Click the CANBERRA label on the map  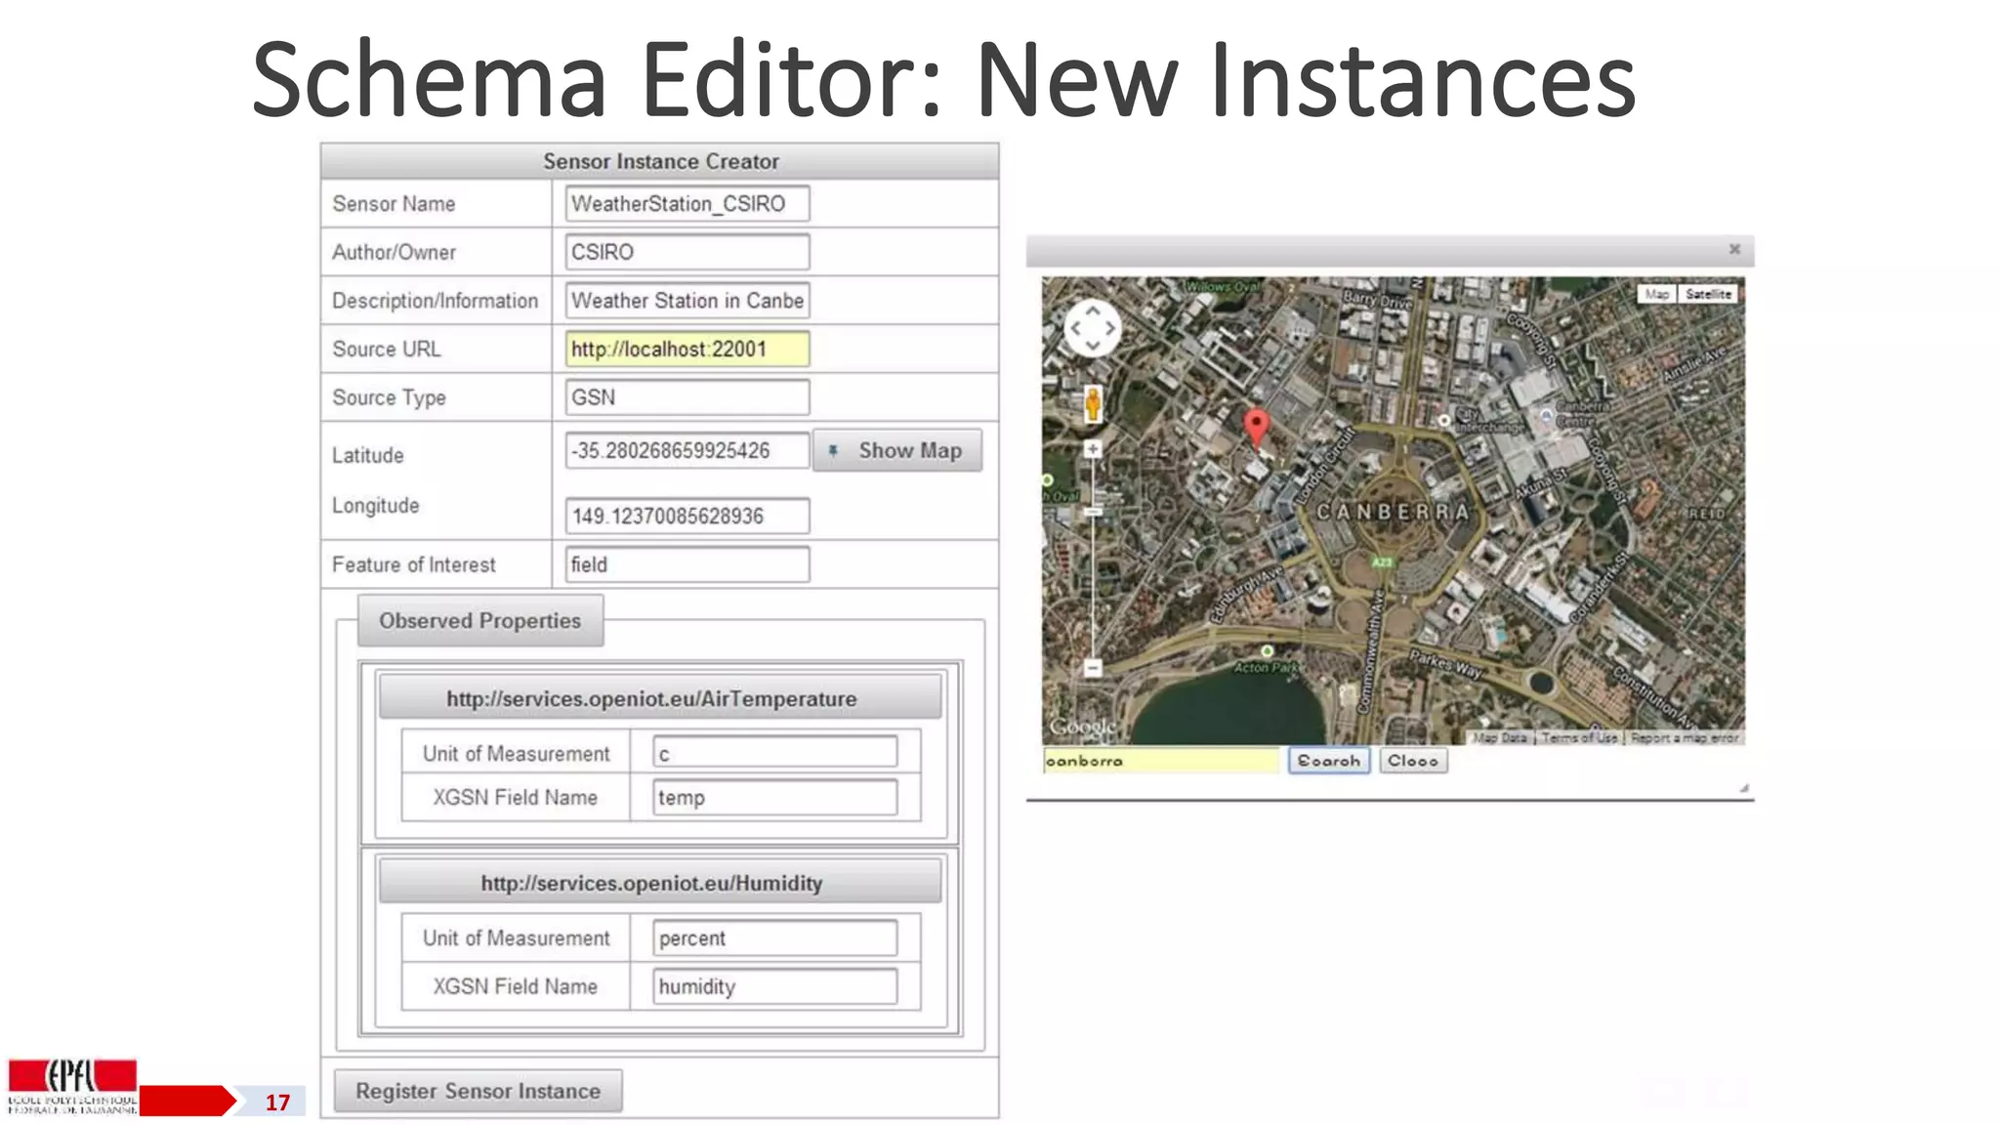click(x=1394, y=512)
